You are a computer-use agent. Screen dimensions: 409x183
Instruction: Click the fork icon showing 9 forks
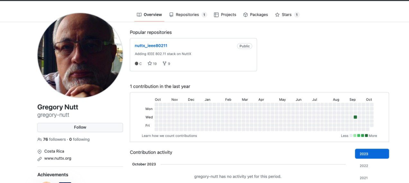pos(164,63)
